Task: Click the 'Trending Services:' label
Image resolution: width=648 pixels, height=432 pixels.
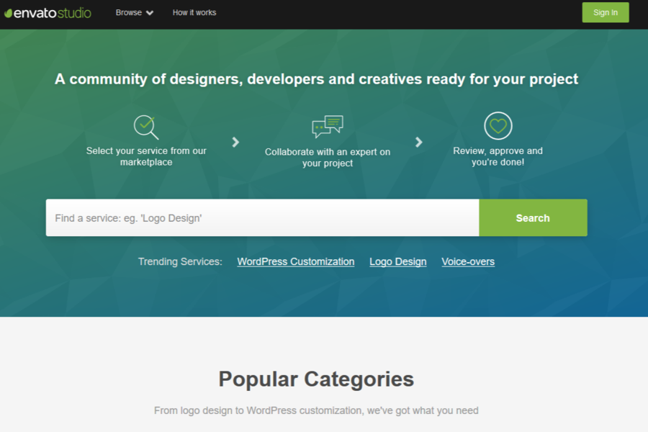Action: tap(180, 261)
